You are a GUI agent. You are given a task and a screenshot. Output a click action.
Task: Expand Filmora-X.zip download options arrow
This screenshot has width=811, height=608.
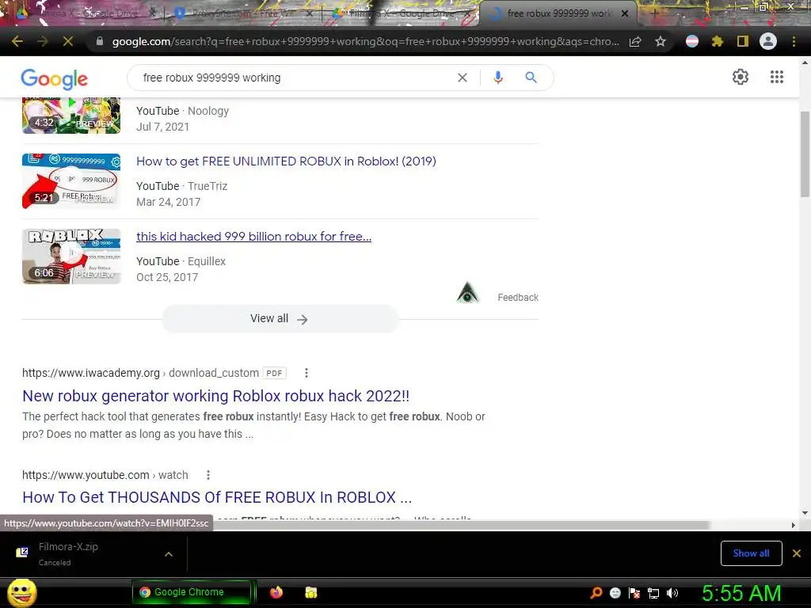coord(169,553)
